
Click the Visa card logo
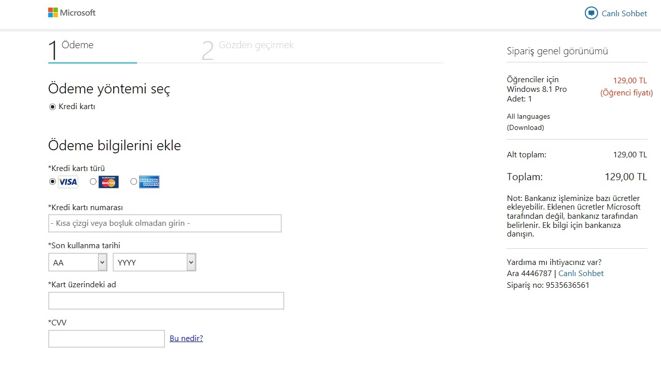coord(68,182)
